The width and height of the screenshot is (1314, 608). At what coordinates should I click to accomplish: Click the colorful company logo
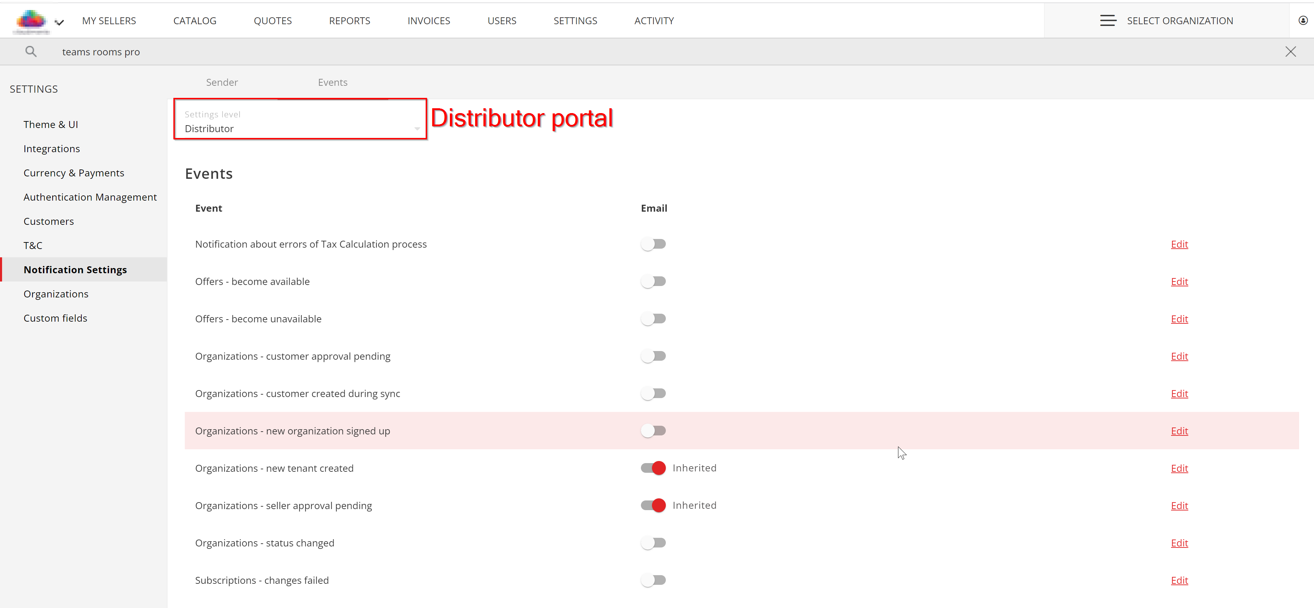[31, 21]
